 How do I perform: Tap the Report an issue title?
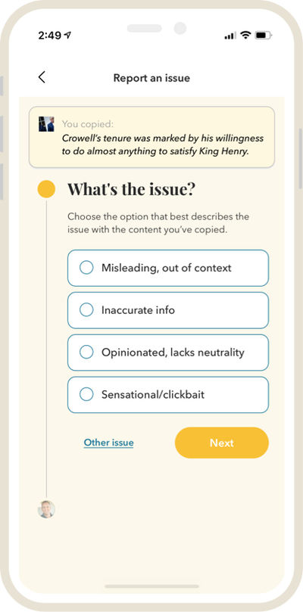(x=151, y=78)
